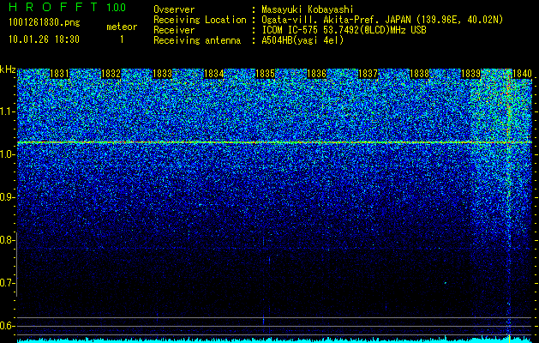Image resolution: width=539 pixels, height=343 pixels.
Task: Click the 0.6 kHz axis label
Action: (x=6, y=326)
